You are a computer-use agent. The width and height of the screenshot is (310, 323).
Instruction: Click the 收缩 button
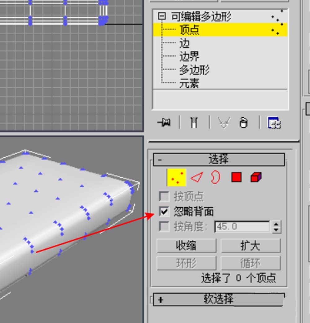[186, 246]
